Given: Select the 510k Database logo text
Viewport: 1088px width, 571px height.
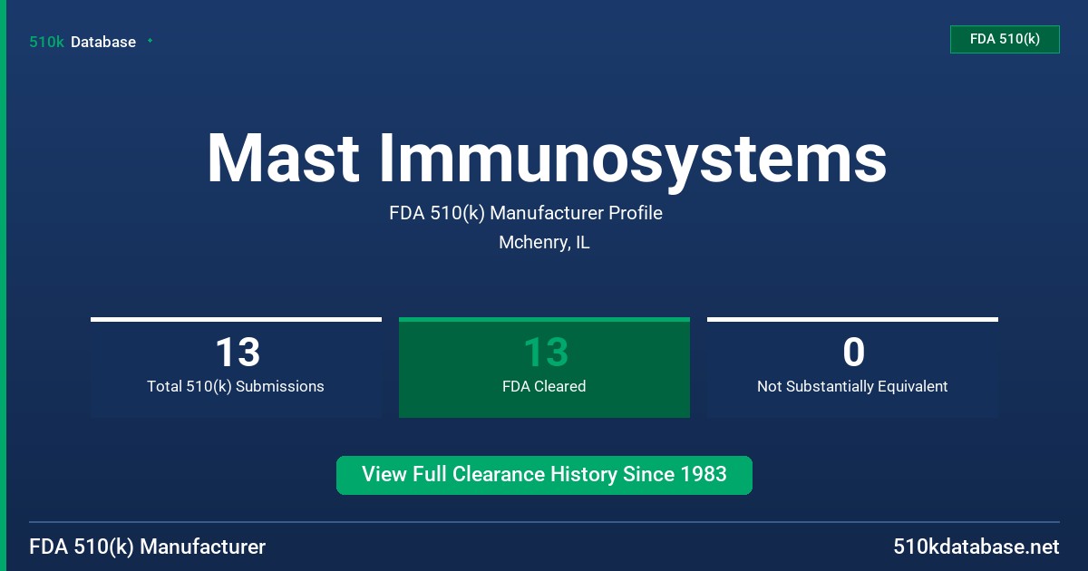Looking at the screenshot, I should click(83, 42).
